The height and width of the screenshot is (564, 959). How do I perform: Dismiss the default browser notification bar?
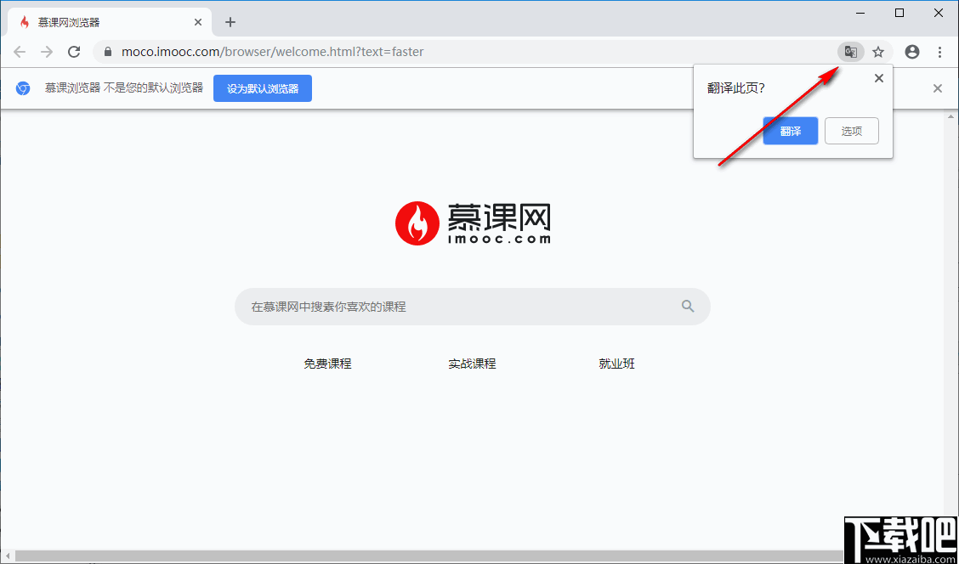[937, 87]
